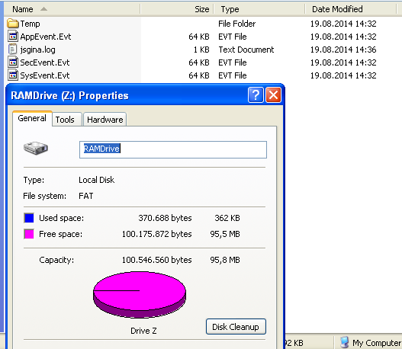The height and width of the screenshot is (349, 402).
Task: Click My Computer icon in status bar
Action: point(344,342)
